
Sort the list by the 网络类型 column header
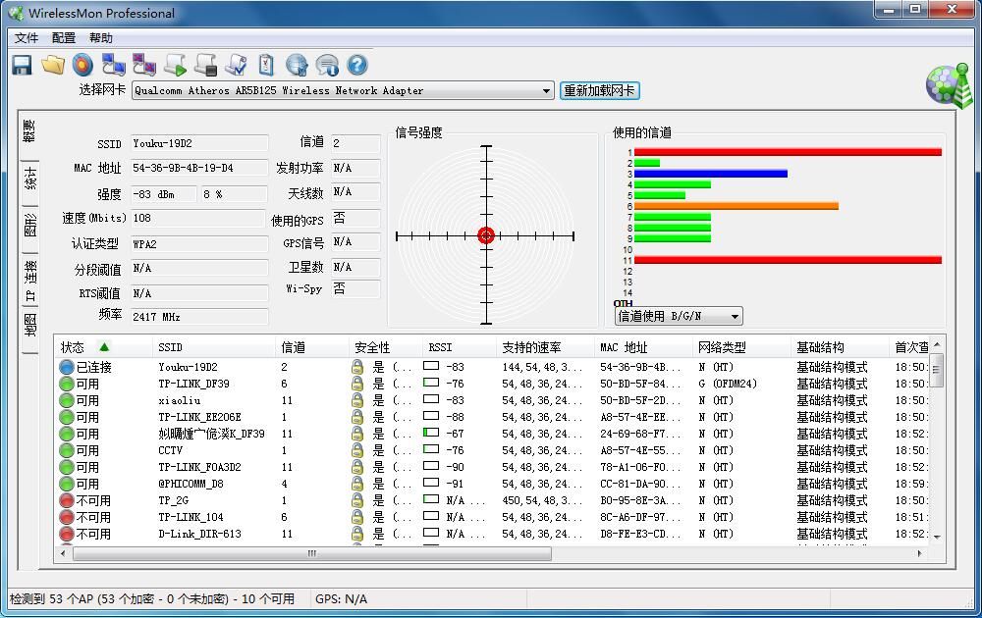742,347
